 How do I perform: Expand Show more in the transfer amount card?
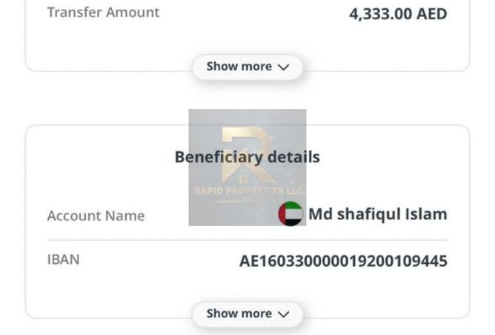click(247, 67)
